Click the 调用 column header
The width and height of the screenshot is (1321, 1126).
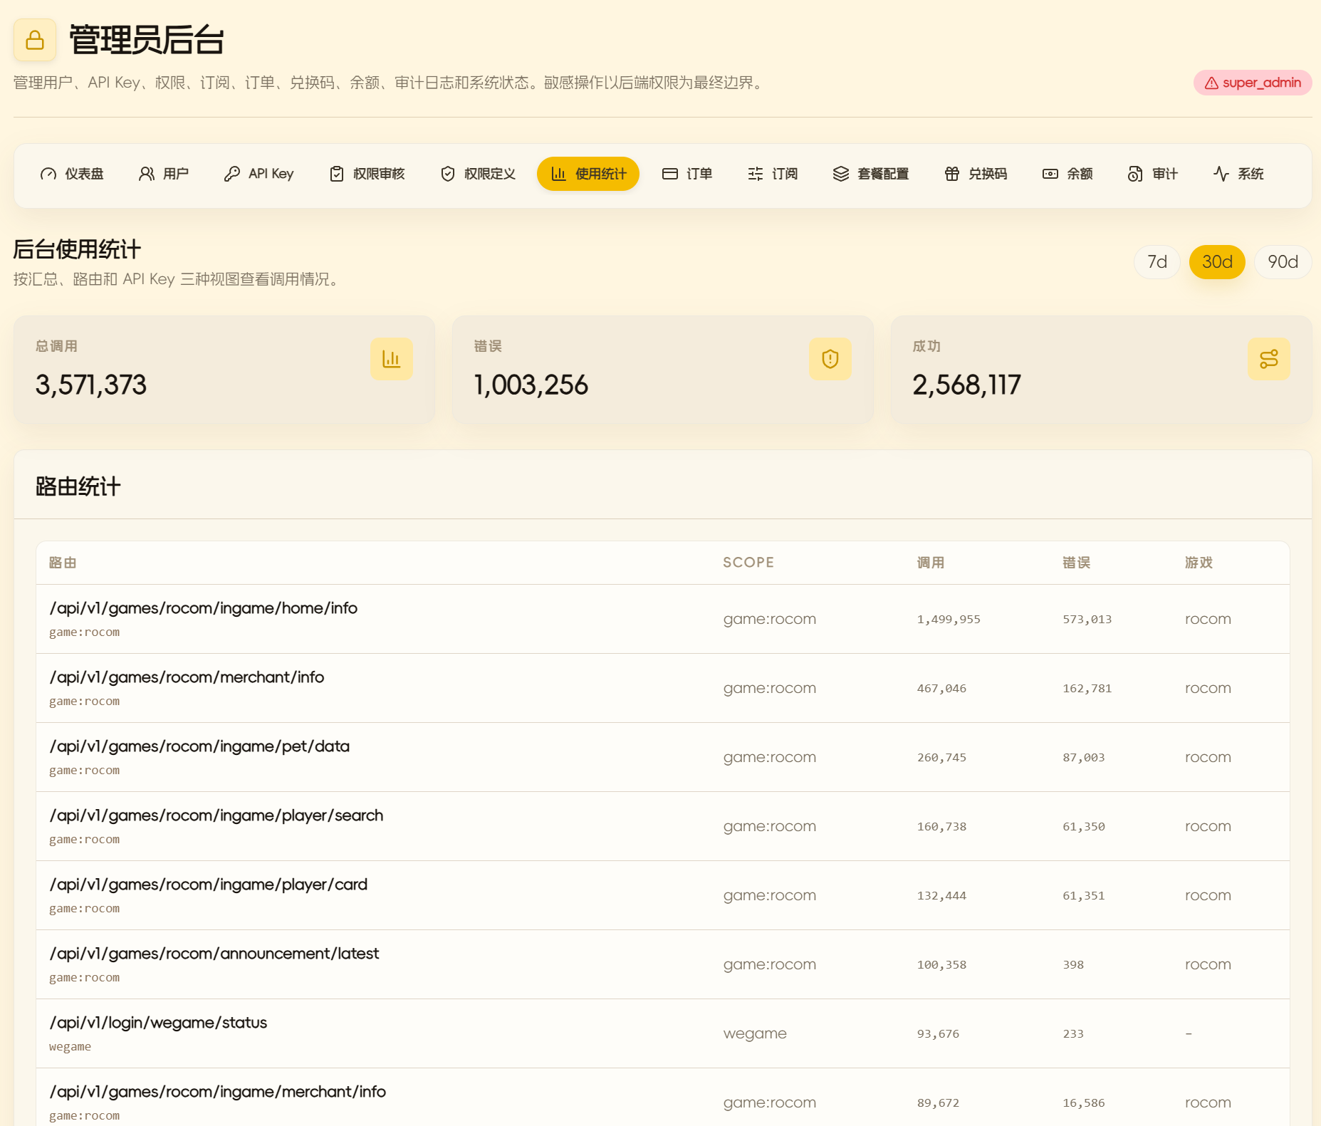pos(931,563)
